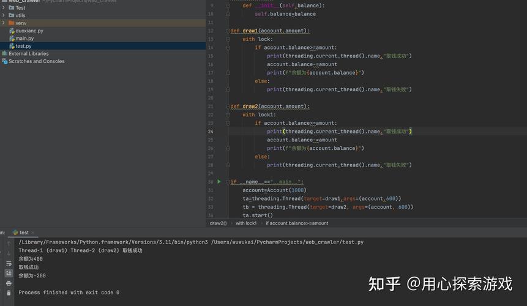527x306 pixels.
Task: Click the Python file icon of duoxianc.py
Action: pyautogui.click(x=12, y=31)
